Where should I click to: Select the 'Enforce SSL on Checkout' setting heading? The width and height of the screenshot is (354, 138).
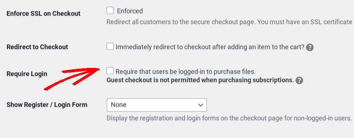pos(43,13)
